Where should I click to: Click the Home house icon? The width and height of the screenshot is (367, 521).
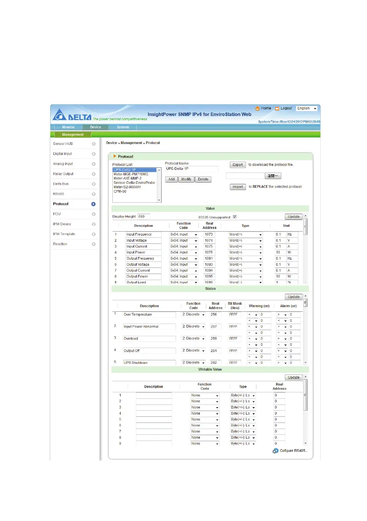pos(257,108)
